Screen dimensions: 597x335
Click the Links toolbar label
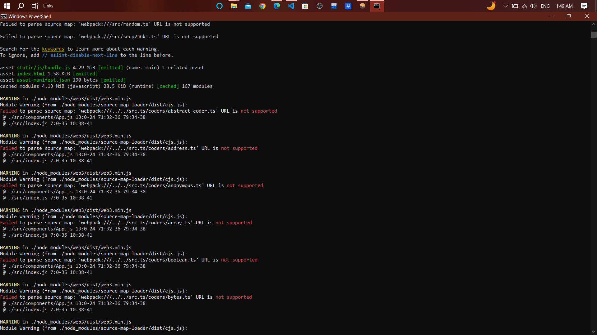pos(48,6)
